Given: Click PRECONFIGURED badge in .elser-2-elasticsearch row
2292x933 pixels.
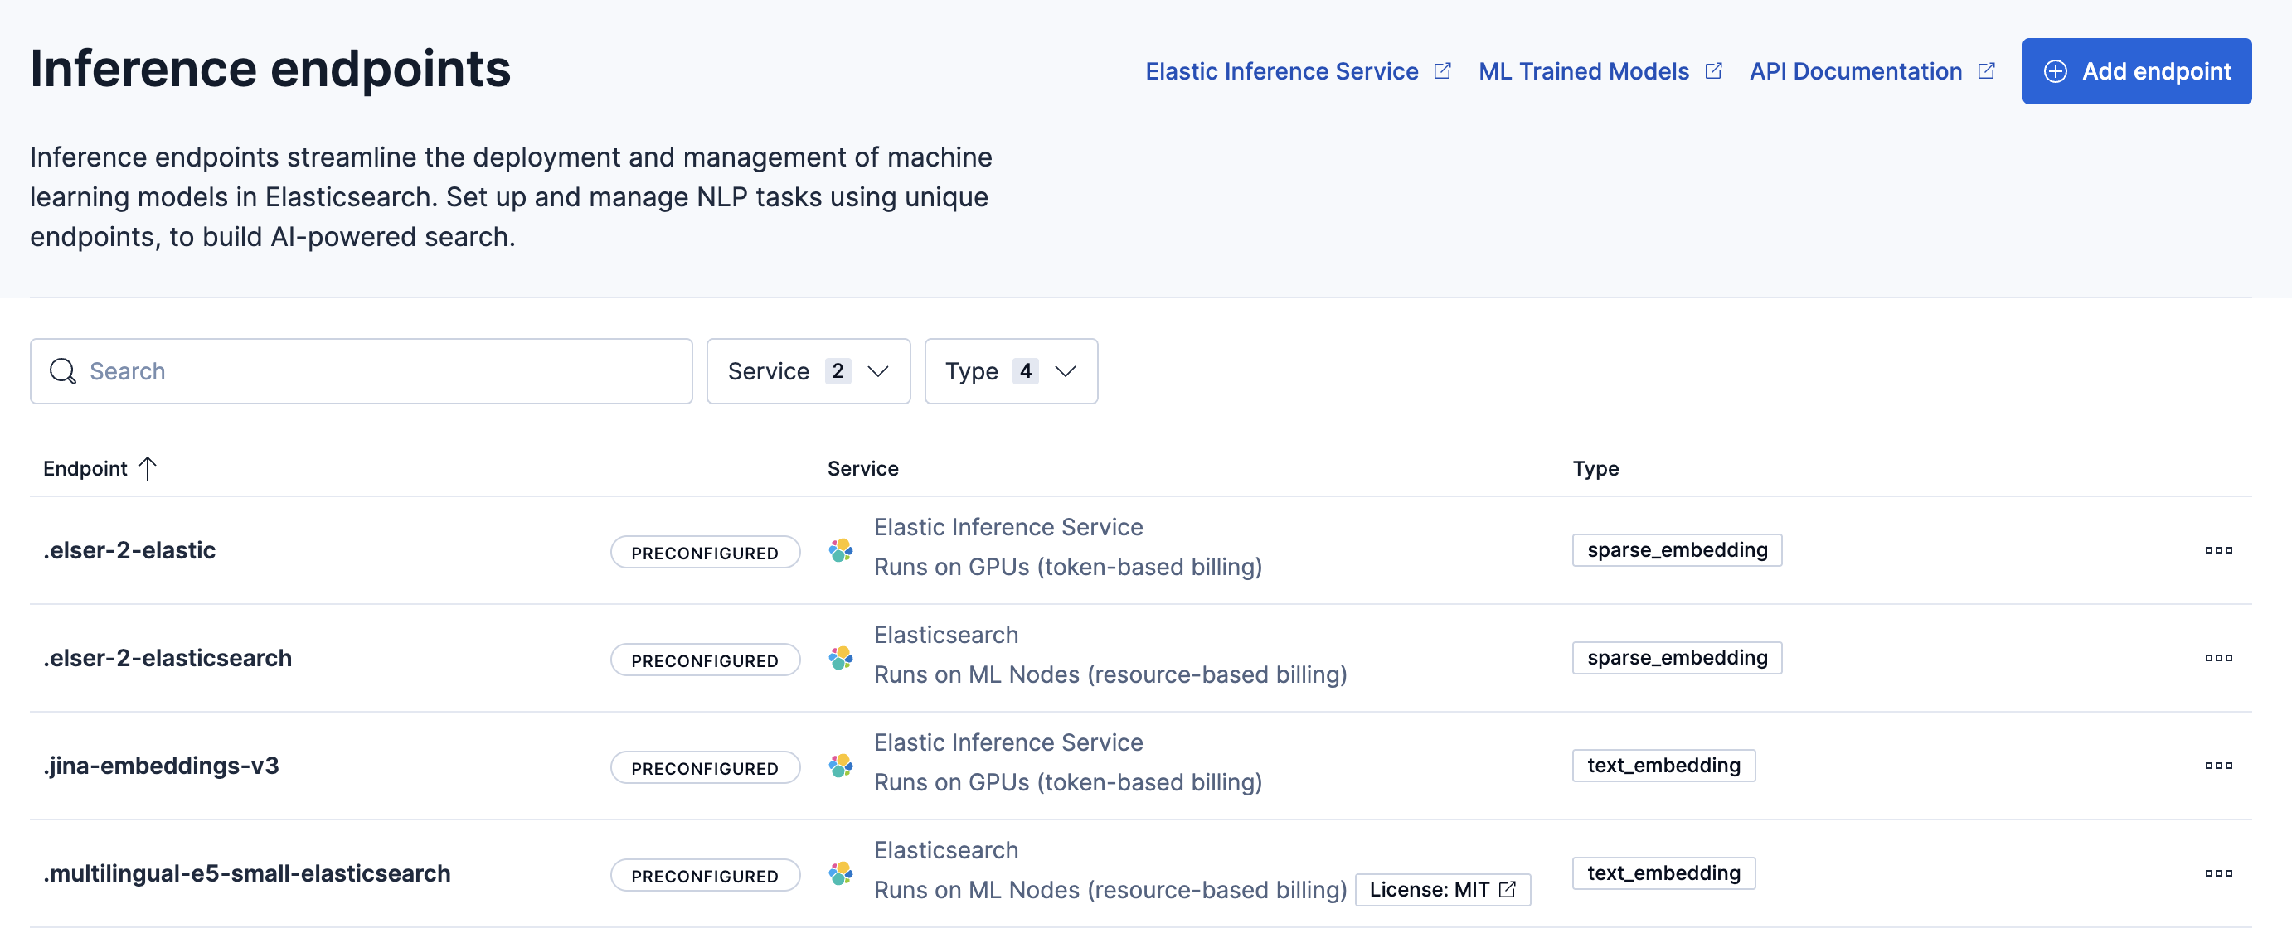Looking at the screenshot, I should point(705,660).
